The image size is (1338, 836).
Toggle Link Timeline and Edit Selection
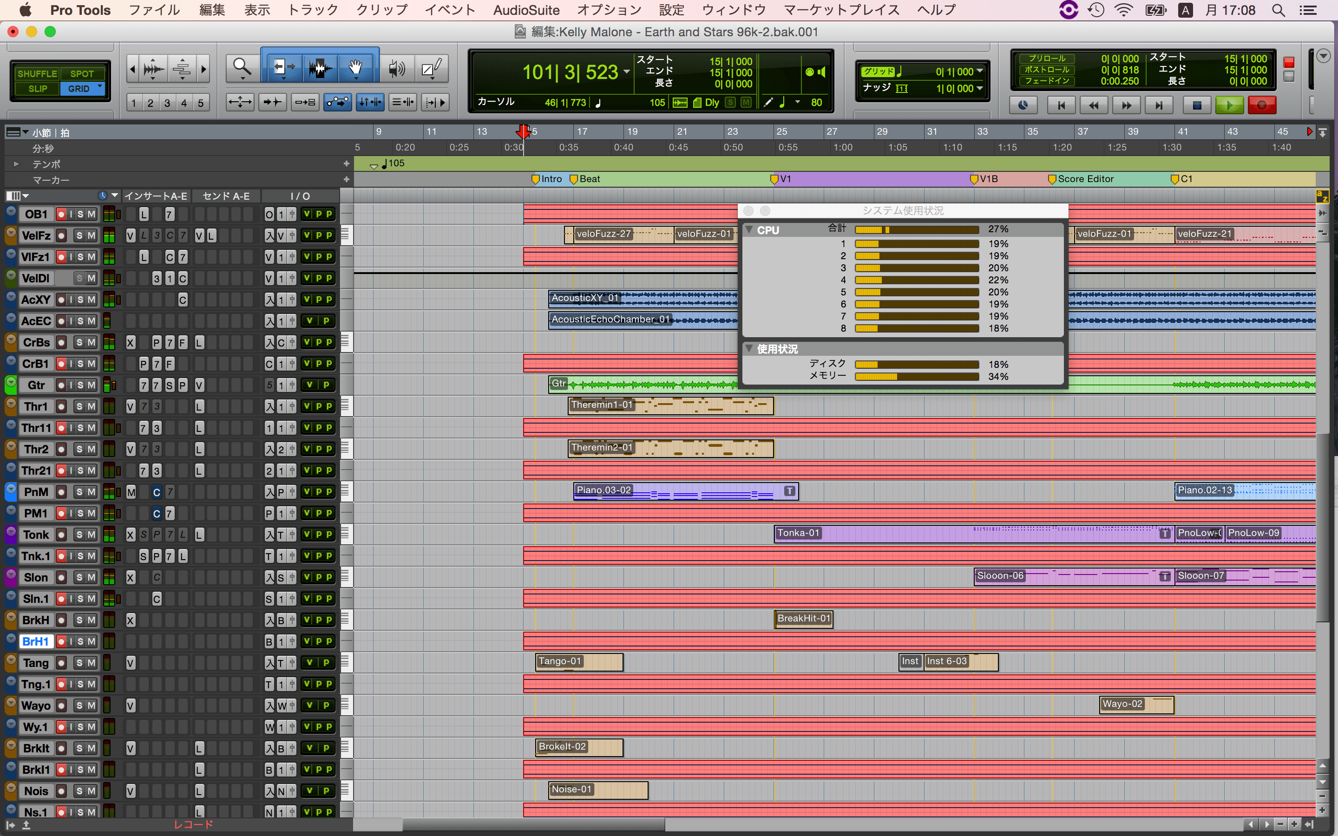[370, 102]
